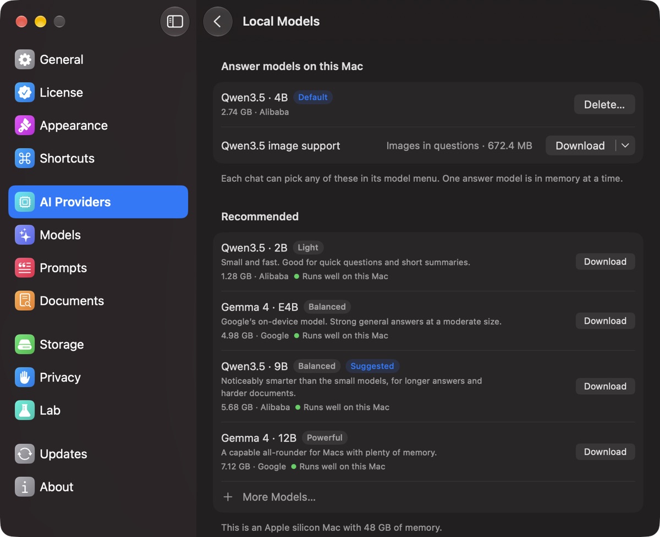Click the Balanced badge on Qwen3.5 9B
This screenshot has height=537, width=660.
tap(317, 366)
